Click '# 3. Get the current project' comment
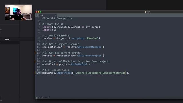The width and height of the screenshot is (183, 103). tap(62, 53)
